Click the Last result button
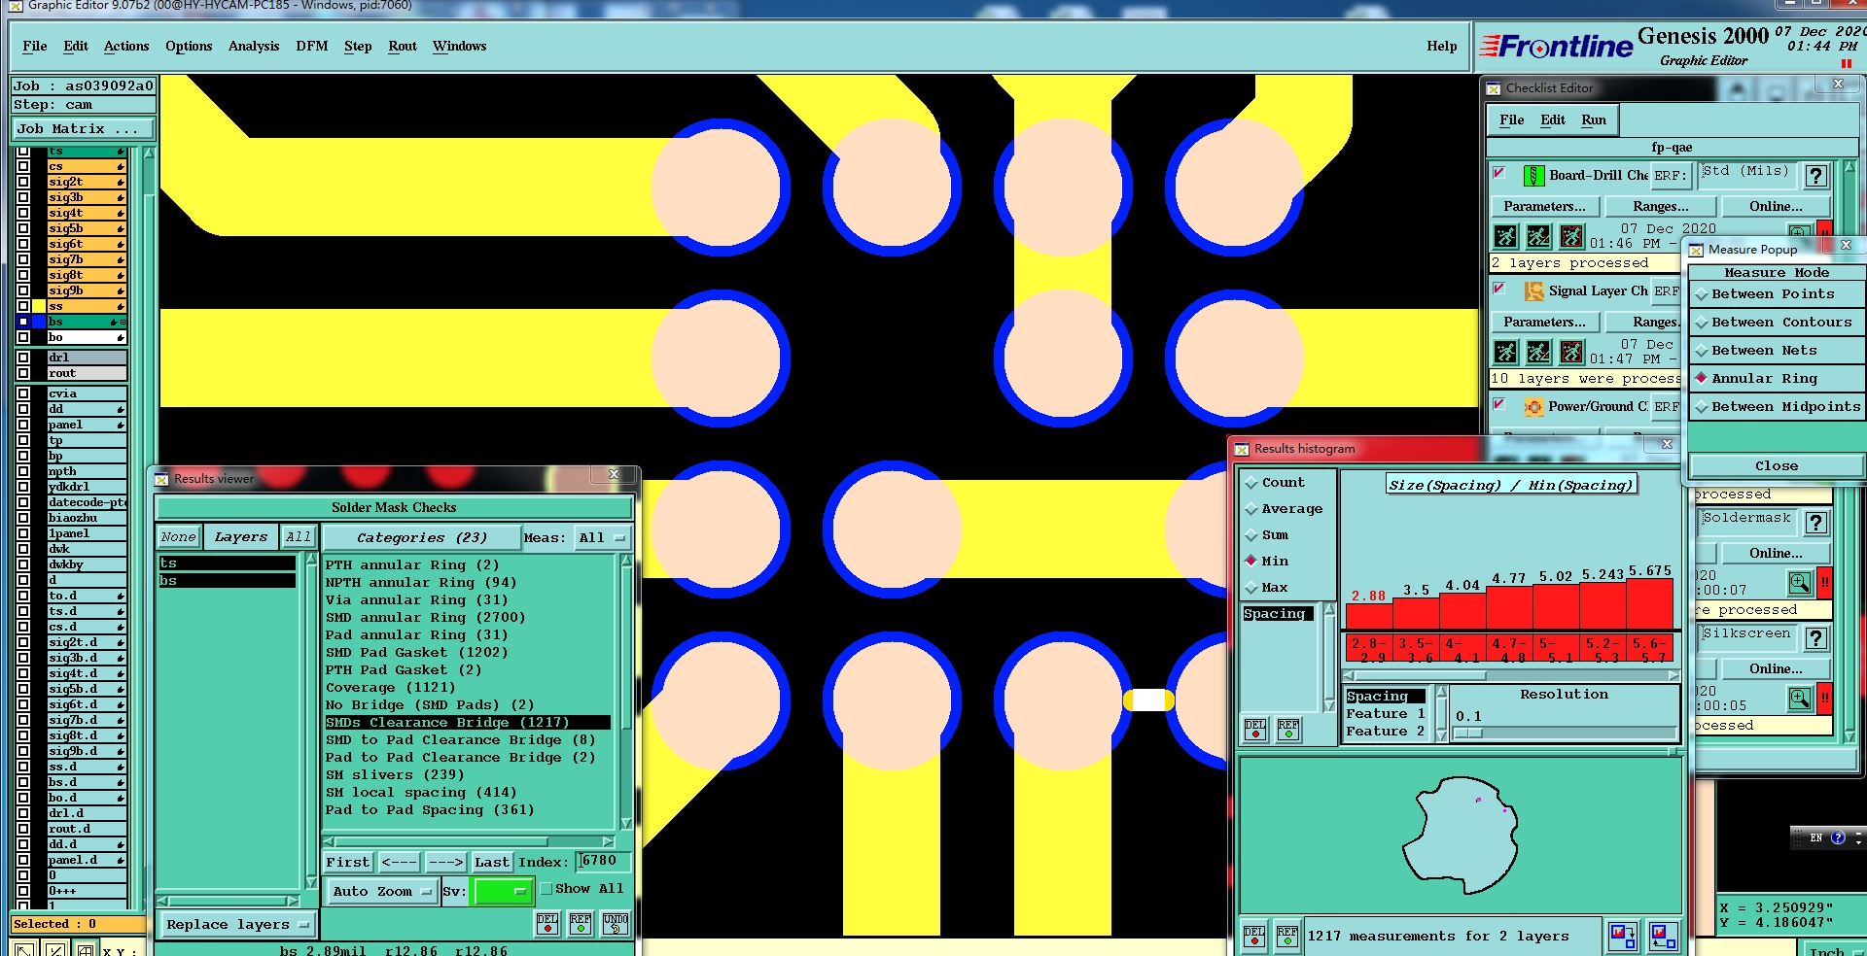This screenshot has width=1867, height=956. (x=492, y=863)
